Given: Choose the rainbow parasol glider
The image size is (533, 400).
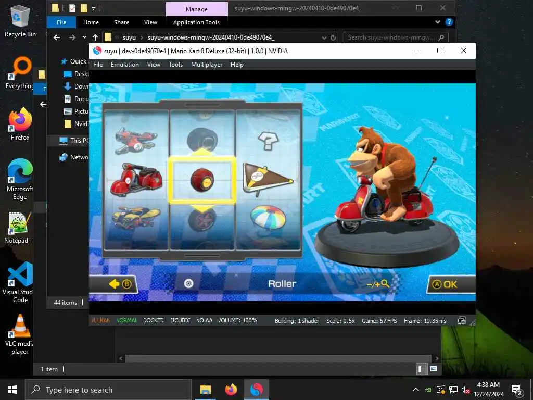Looking at the screenshot, I should [268, 217].
